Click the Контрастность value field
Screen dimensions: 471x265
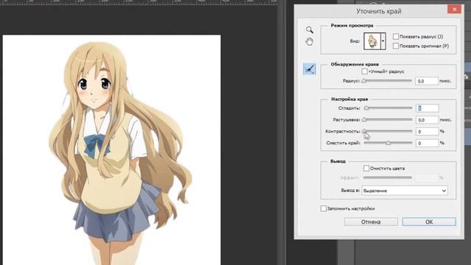(x=427, y=132)
